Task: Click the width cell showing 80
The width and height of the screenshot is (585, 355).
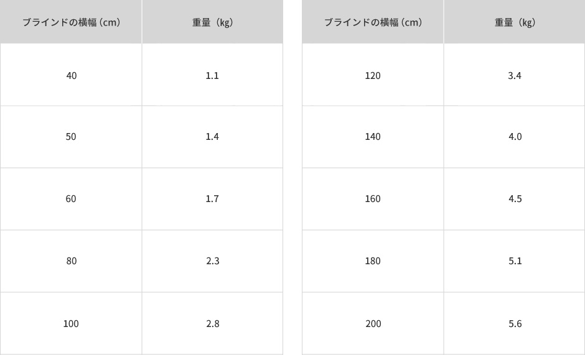Action: [x=71, y=261]
